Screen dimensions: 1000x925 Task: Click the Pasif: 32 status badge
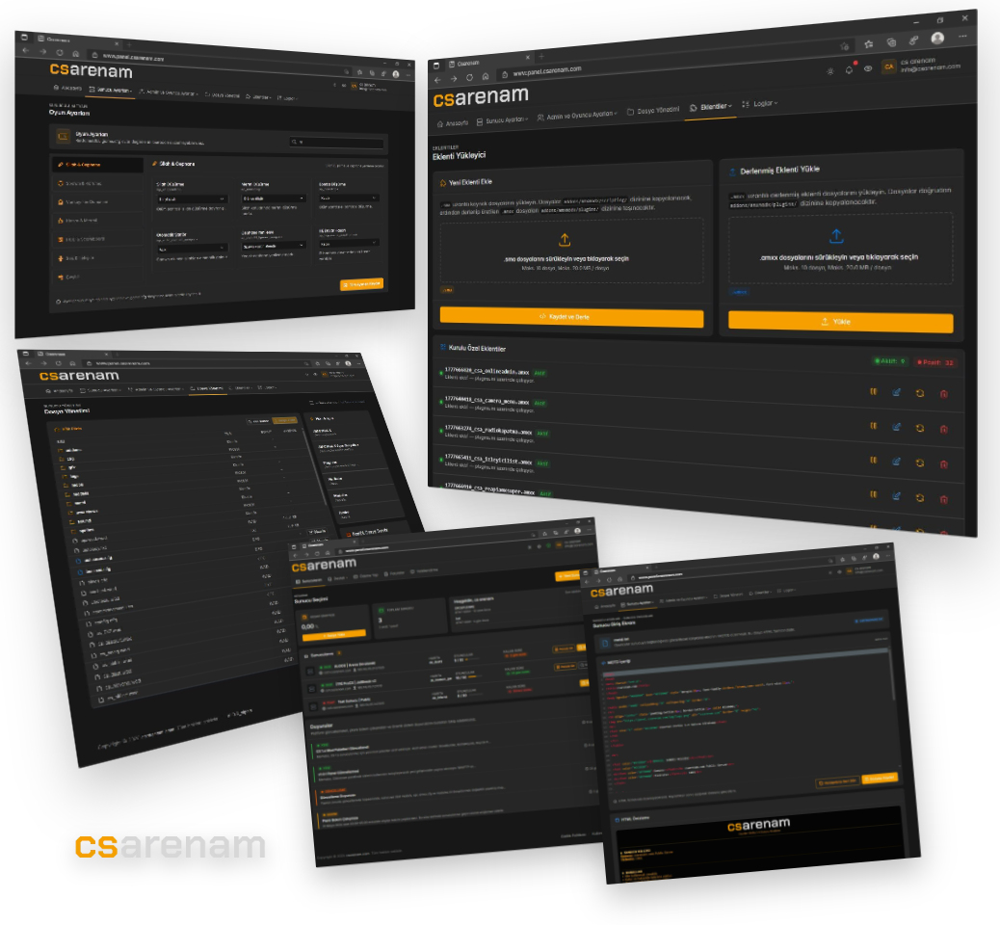[934, 363]
